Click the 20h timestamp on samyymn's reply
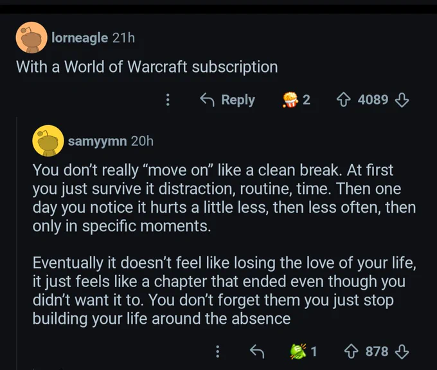 tap(142, 141)
